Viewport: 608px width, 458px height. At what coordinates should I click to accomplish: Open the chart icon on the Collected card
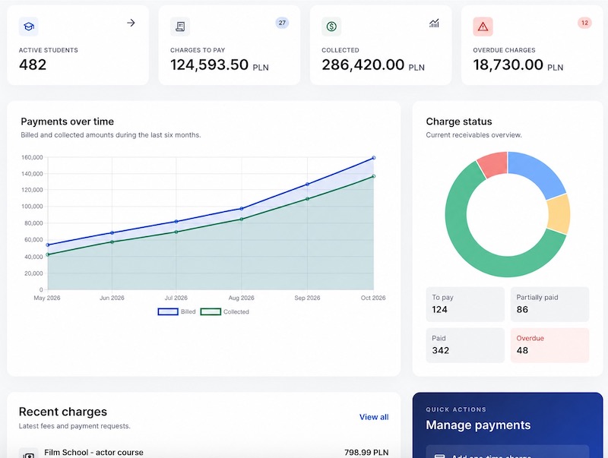434,24
